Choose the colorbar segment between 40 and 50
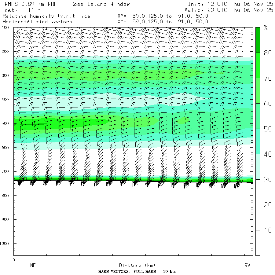 (258, 141)
